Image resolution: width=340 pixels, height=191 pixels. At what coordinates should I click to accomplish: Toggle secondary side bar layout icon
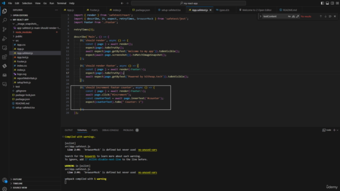pyautogui.click(x=333, y=3)
